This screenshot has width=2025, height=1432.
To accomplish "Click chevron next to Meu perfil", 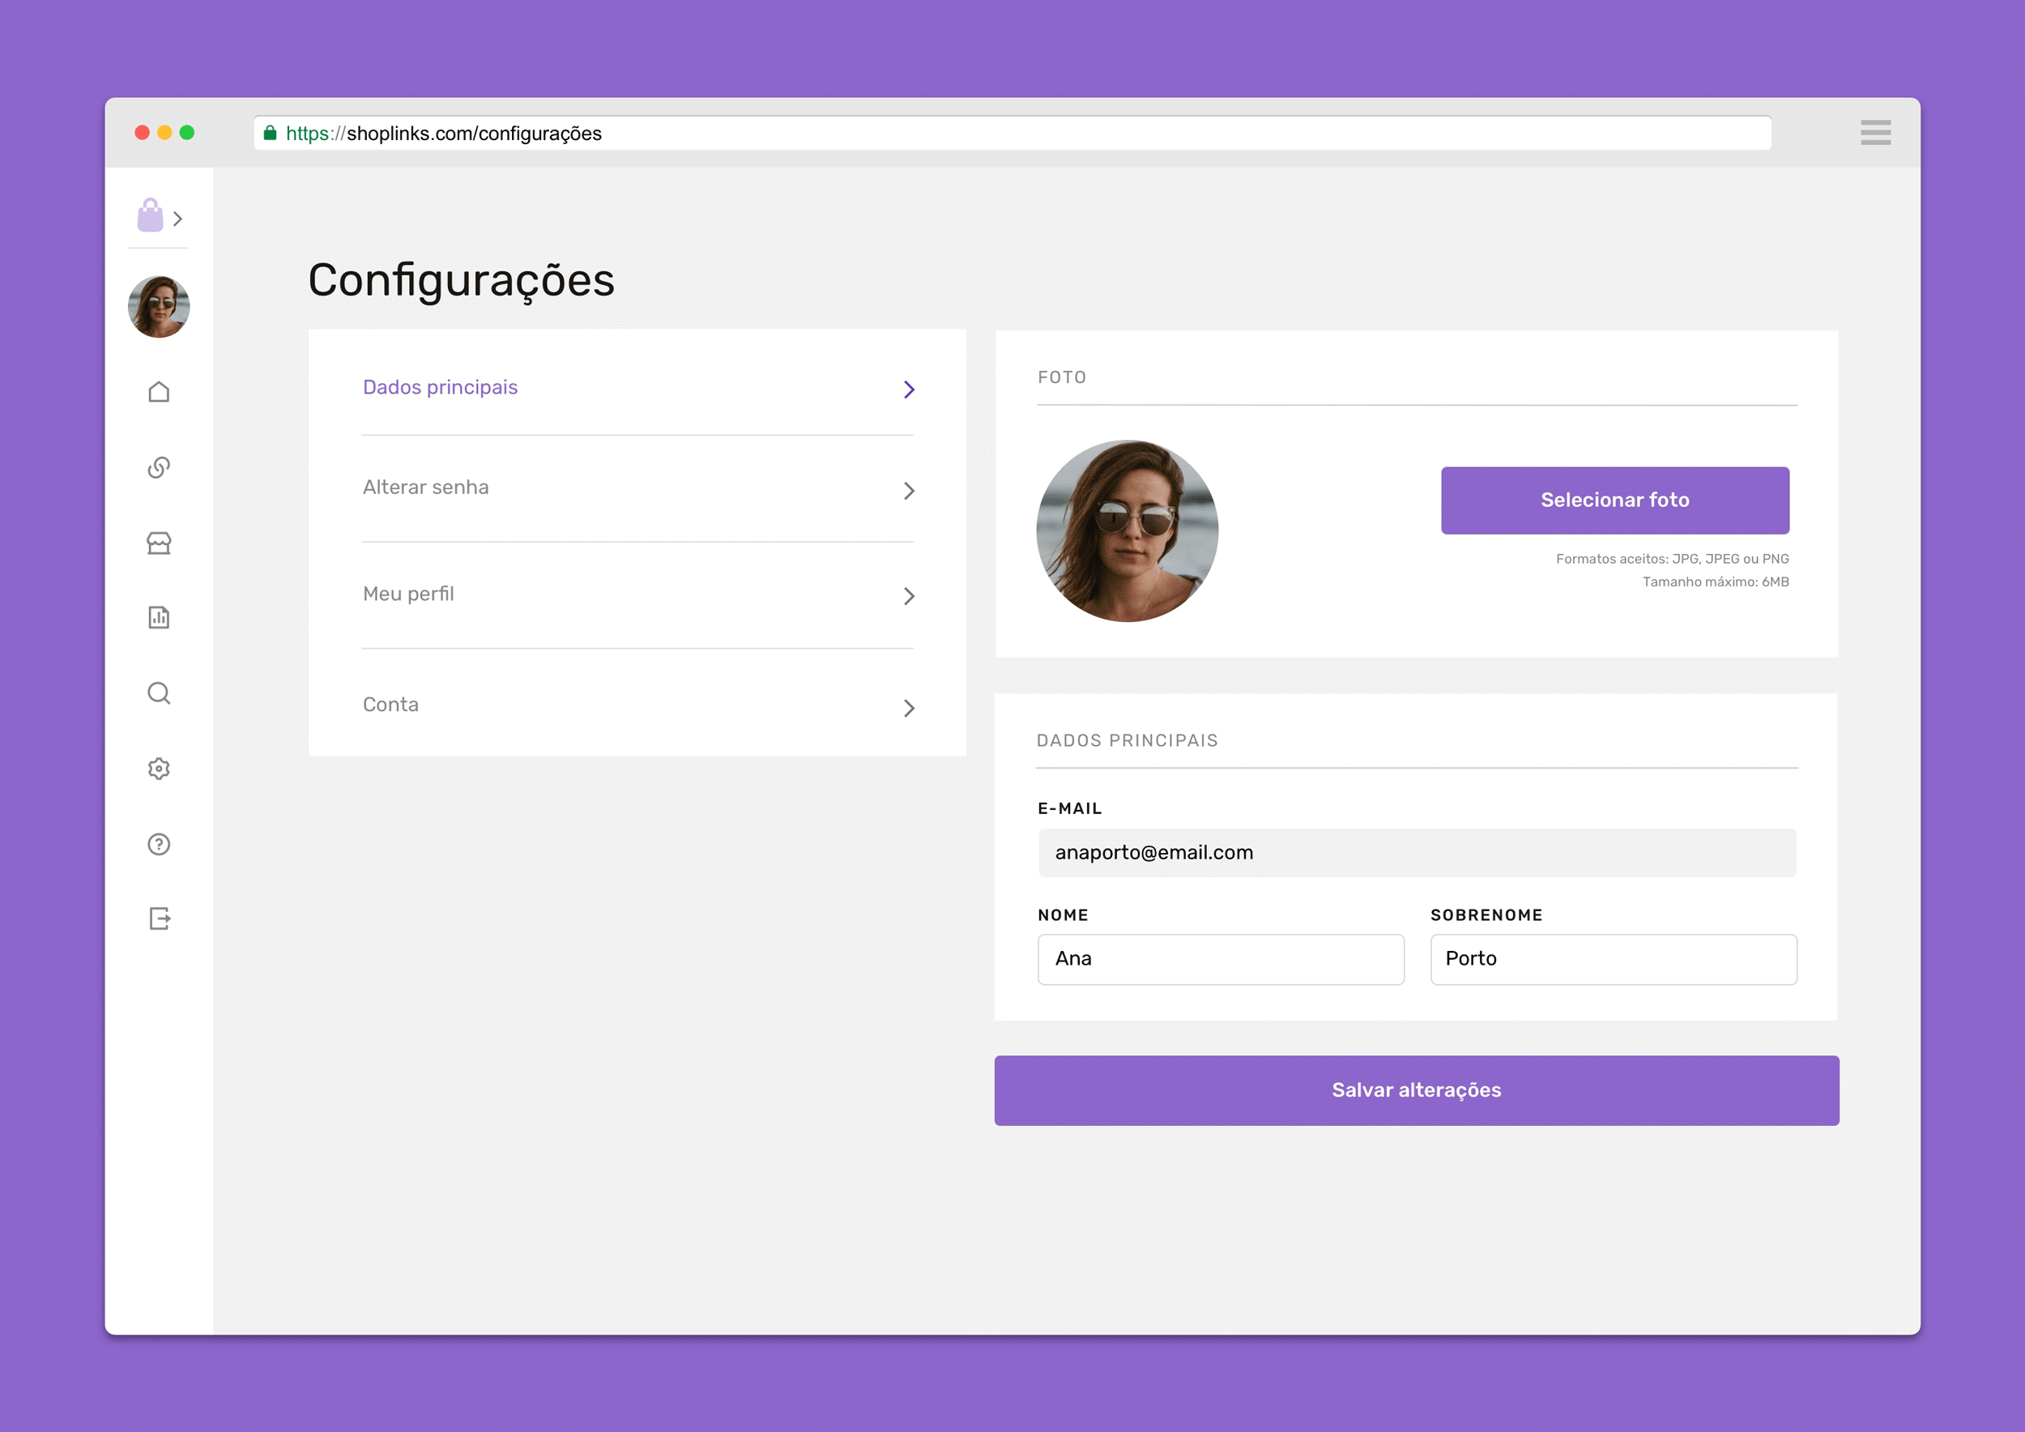I will 909,597.
